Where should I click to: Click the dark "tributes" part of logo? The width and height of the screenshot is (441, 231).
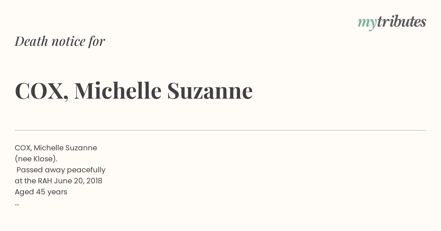[402, 22]
